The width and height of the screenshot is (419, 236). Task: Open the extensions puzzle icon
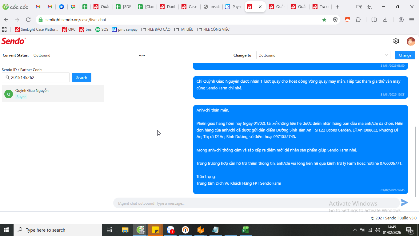[x=358, y=20]
